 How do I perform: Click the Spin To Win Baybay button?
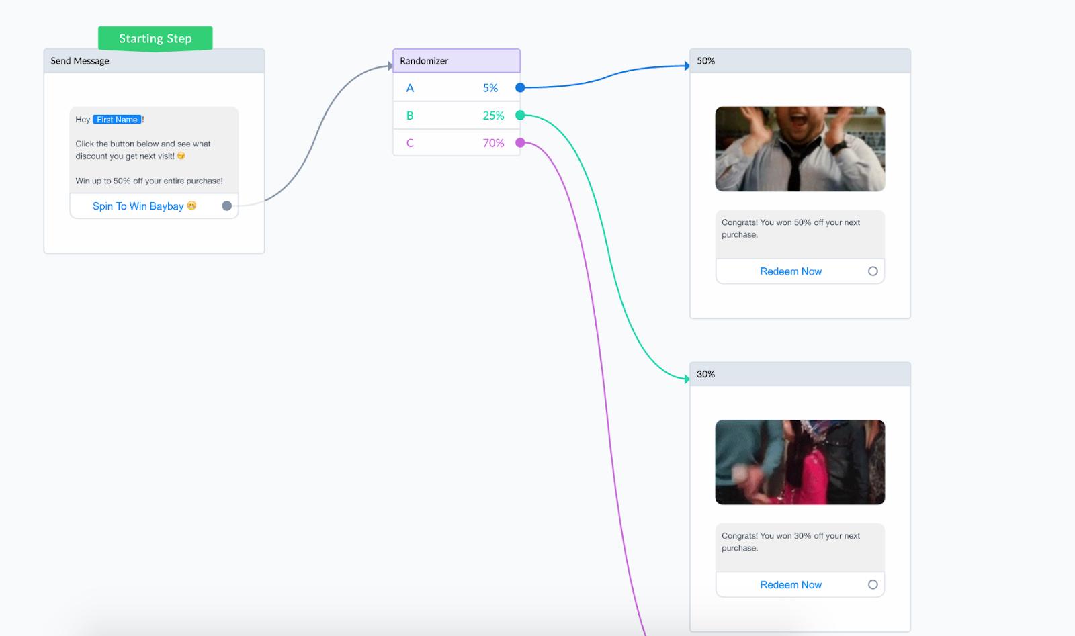[x=154, y=206]
